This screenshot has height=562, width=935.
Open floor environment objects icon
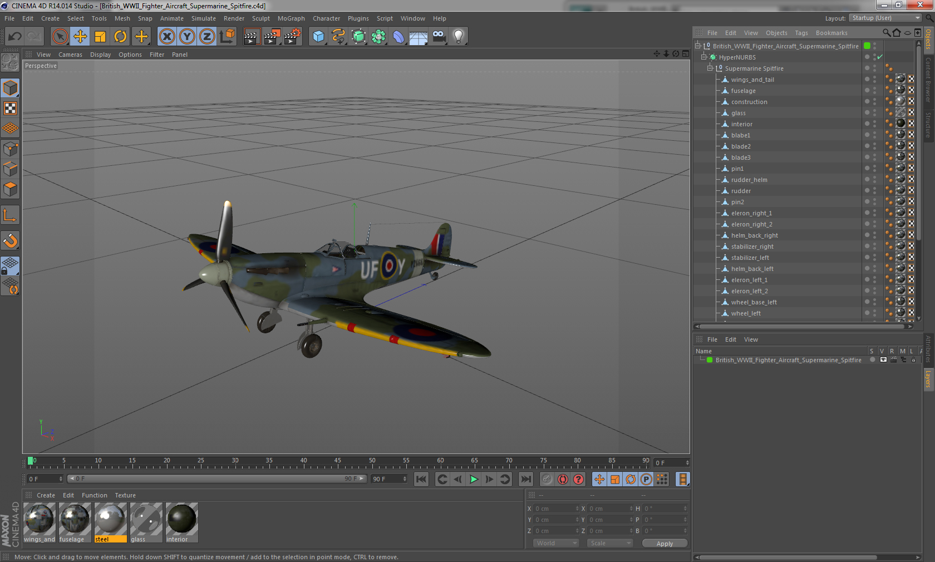419,37
